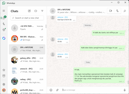Click message 'hi kakk aku bantu cek refillnya yaa'
The width and height of the screenshot is (129, 94).
coord(108,33)
